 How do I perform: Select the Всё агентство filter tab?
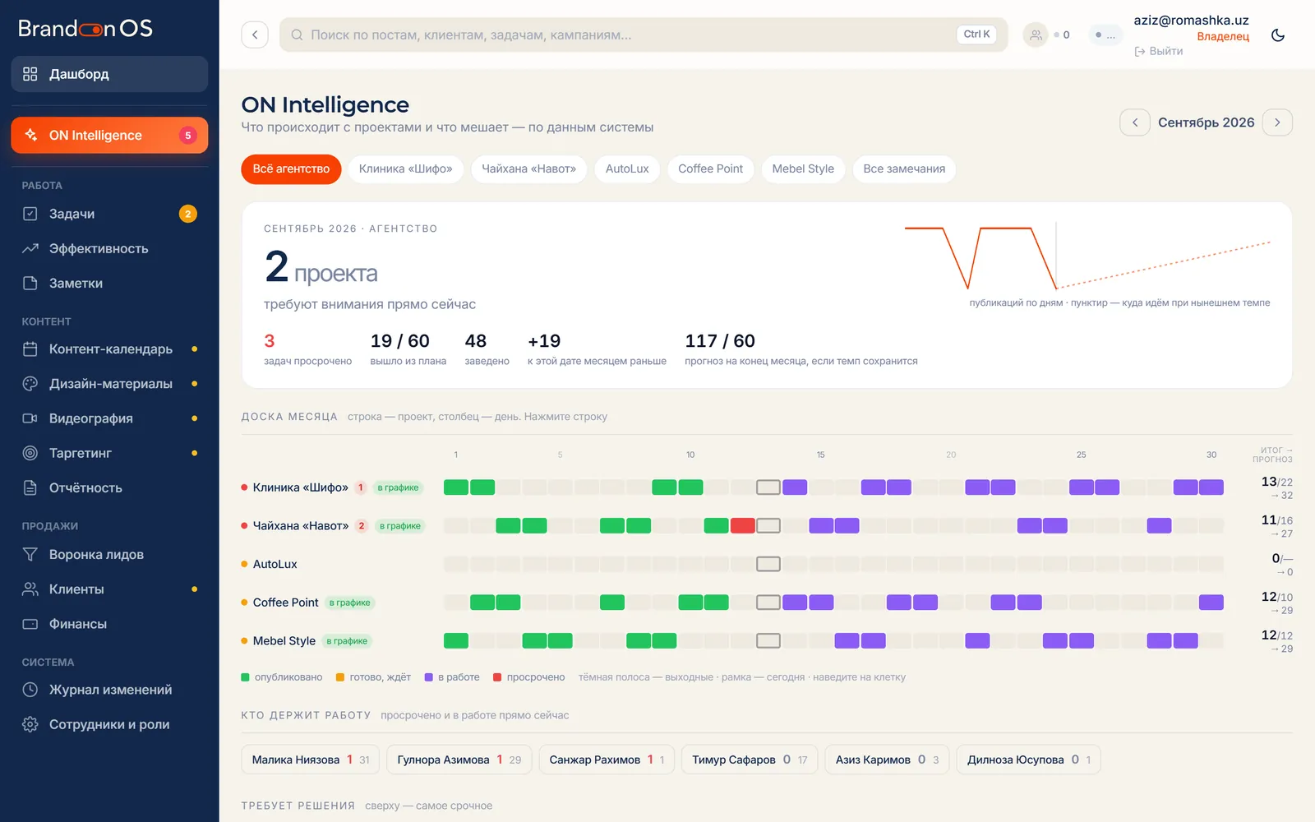[291, 169]
